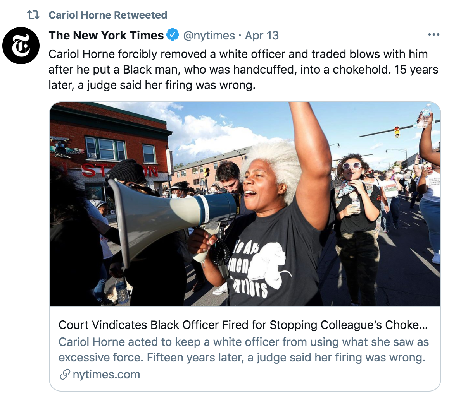Click the blue verified badge
This screenshot has height=397, width=449.
[173, 35]
